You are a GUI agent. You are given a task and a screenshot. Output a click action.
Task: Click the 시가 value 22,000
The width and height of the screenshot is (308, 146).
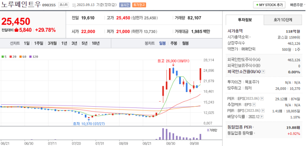(88, 31)
